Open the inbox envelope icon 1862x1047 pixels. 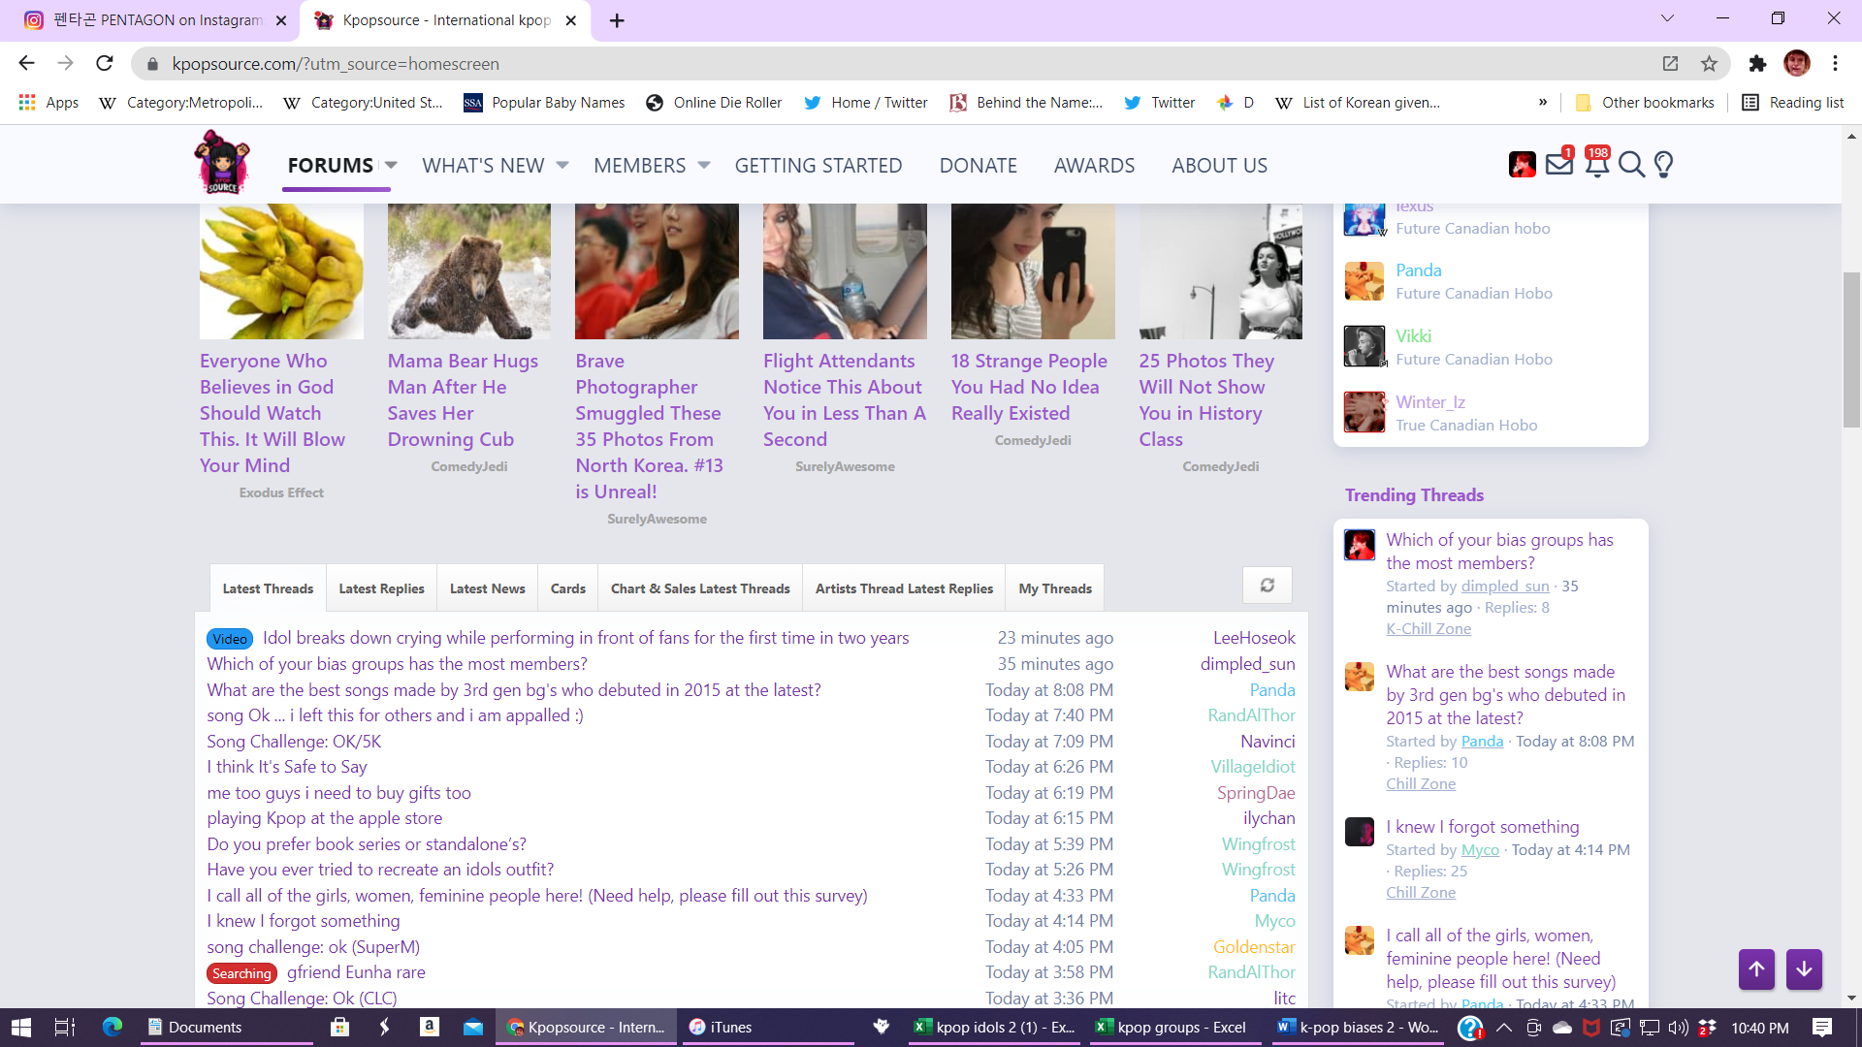(1558, 165)
